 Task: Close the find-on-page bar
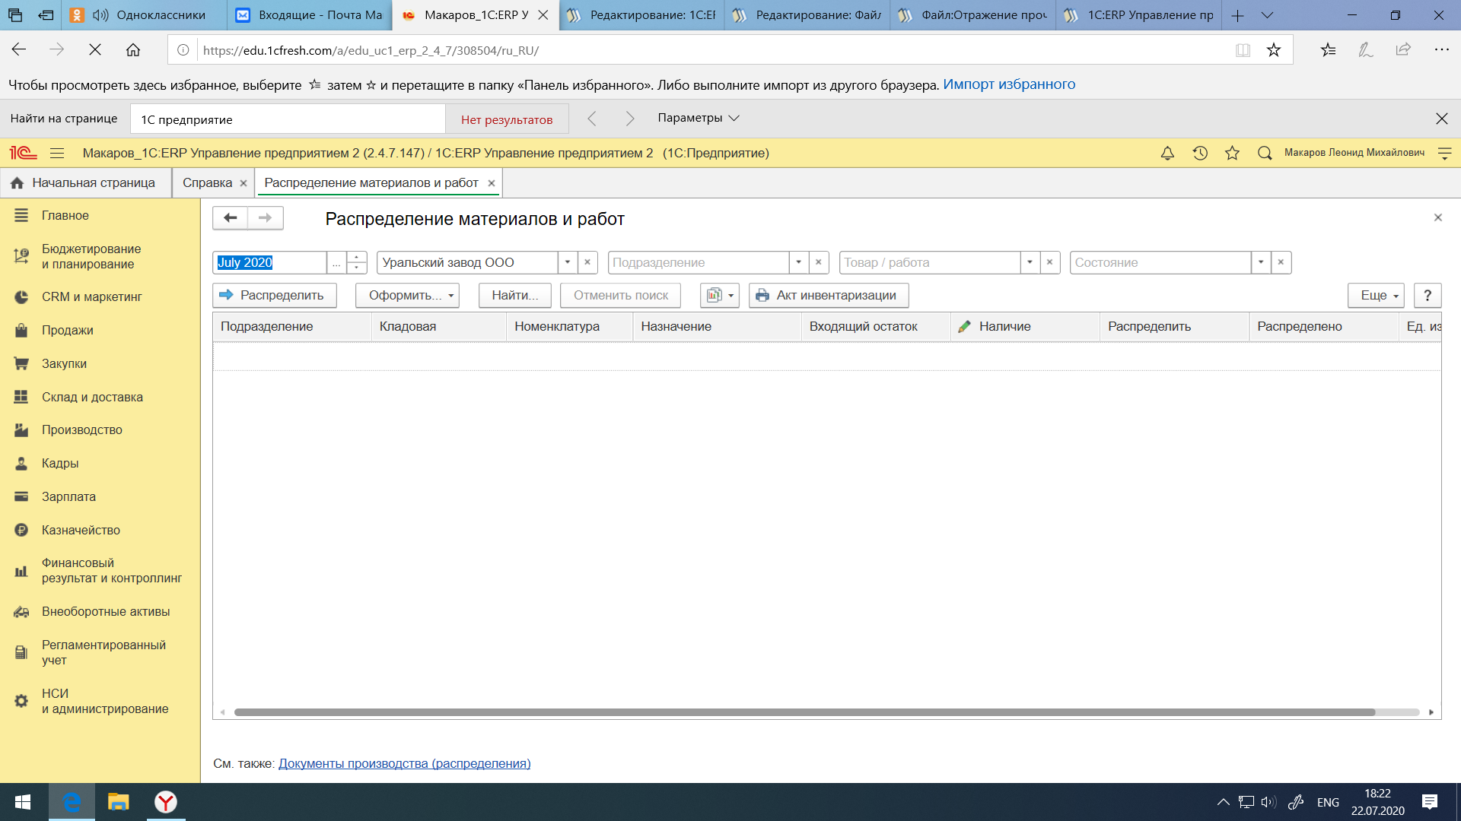(x=1441, y=119)
